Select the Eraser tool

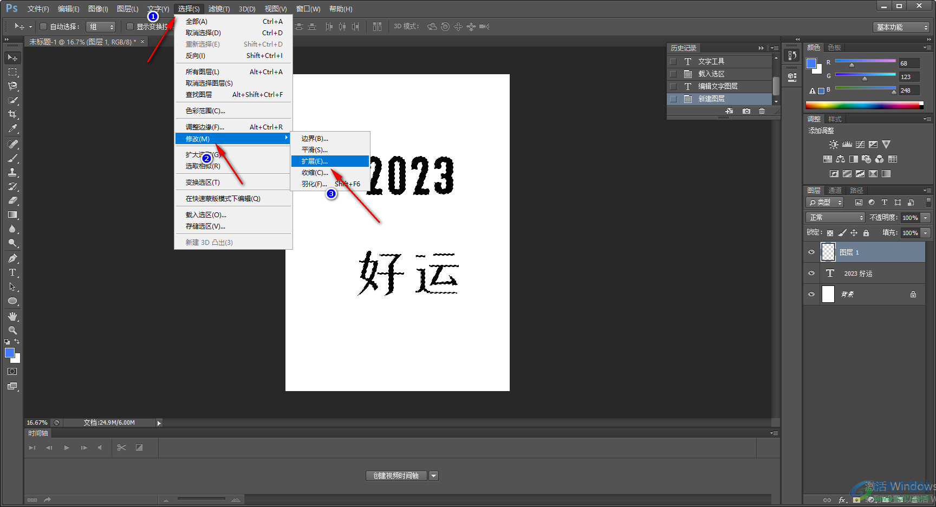click(12, 200)
